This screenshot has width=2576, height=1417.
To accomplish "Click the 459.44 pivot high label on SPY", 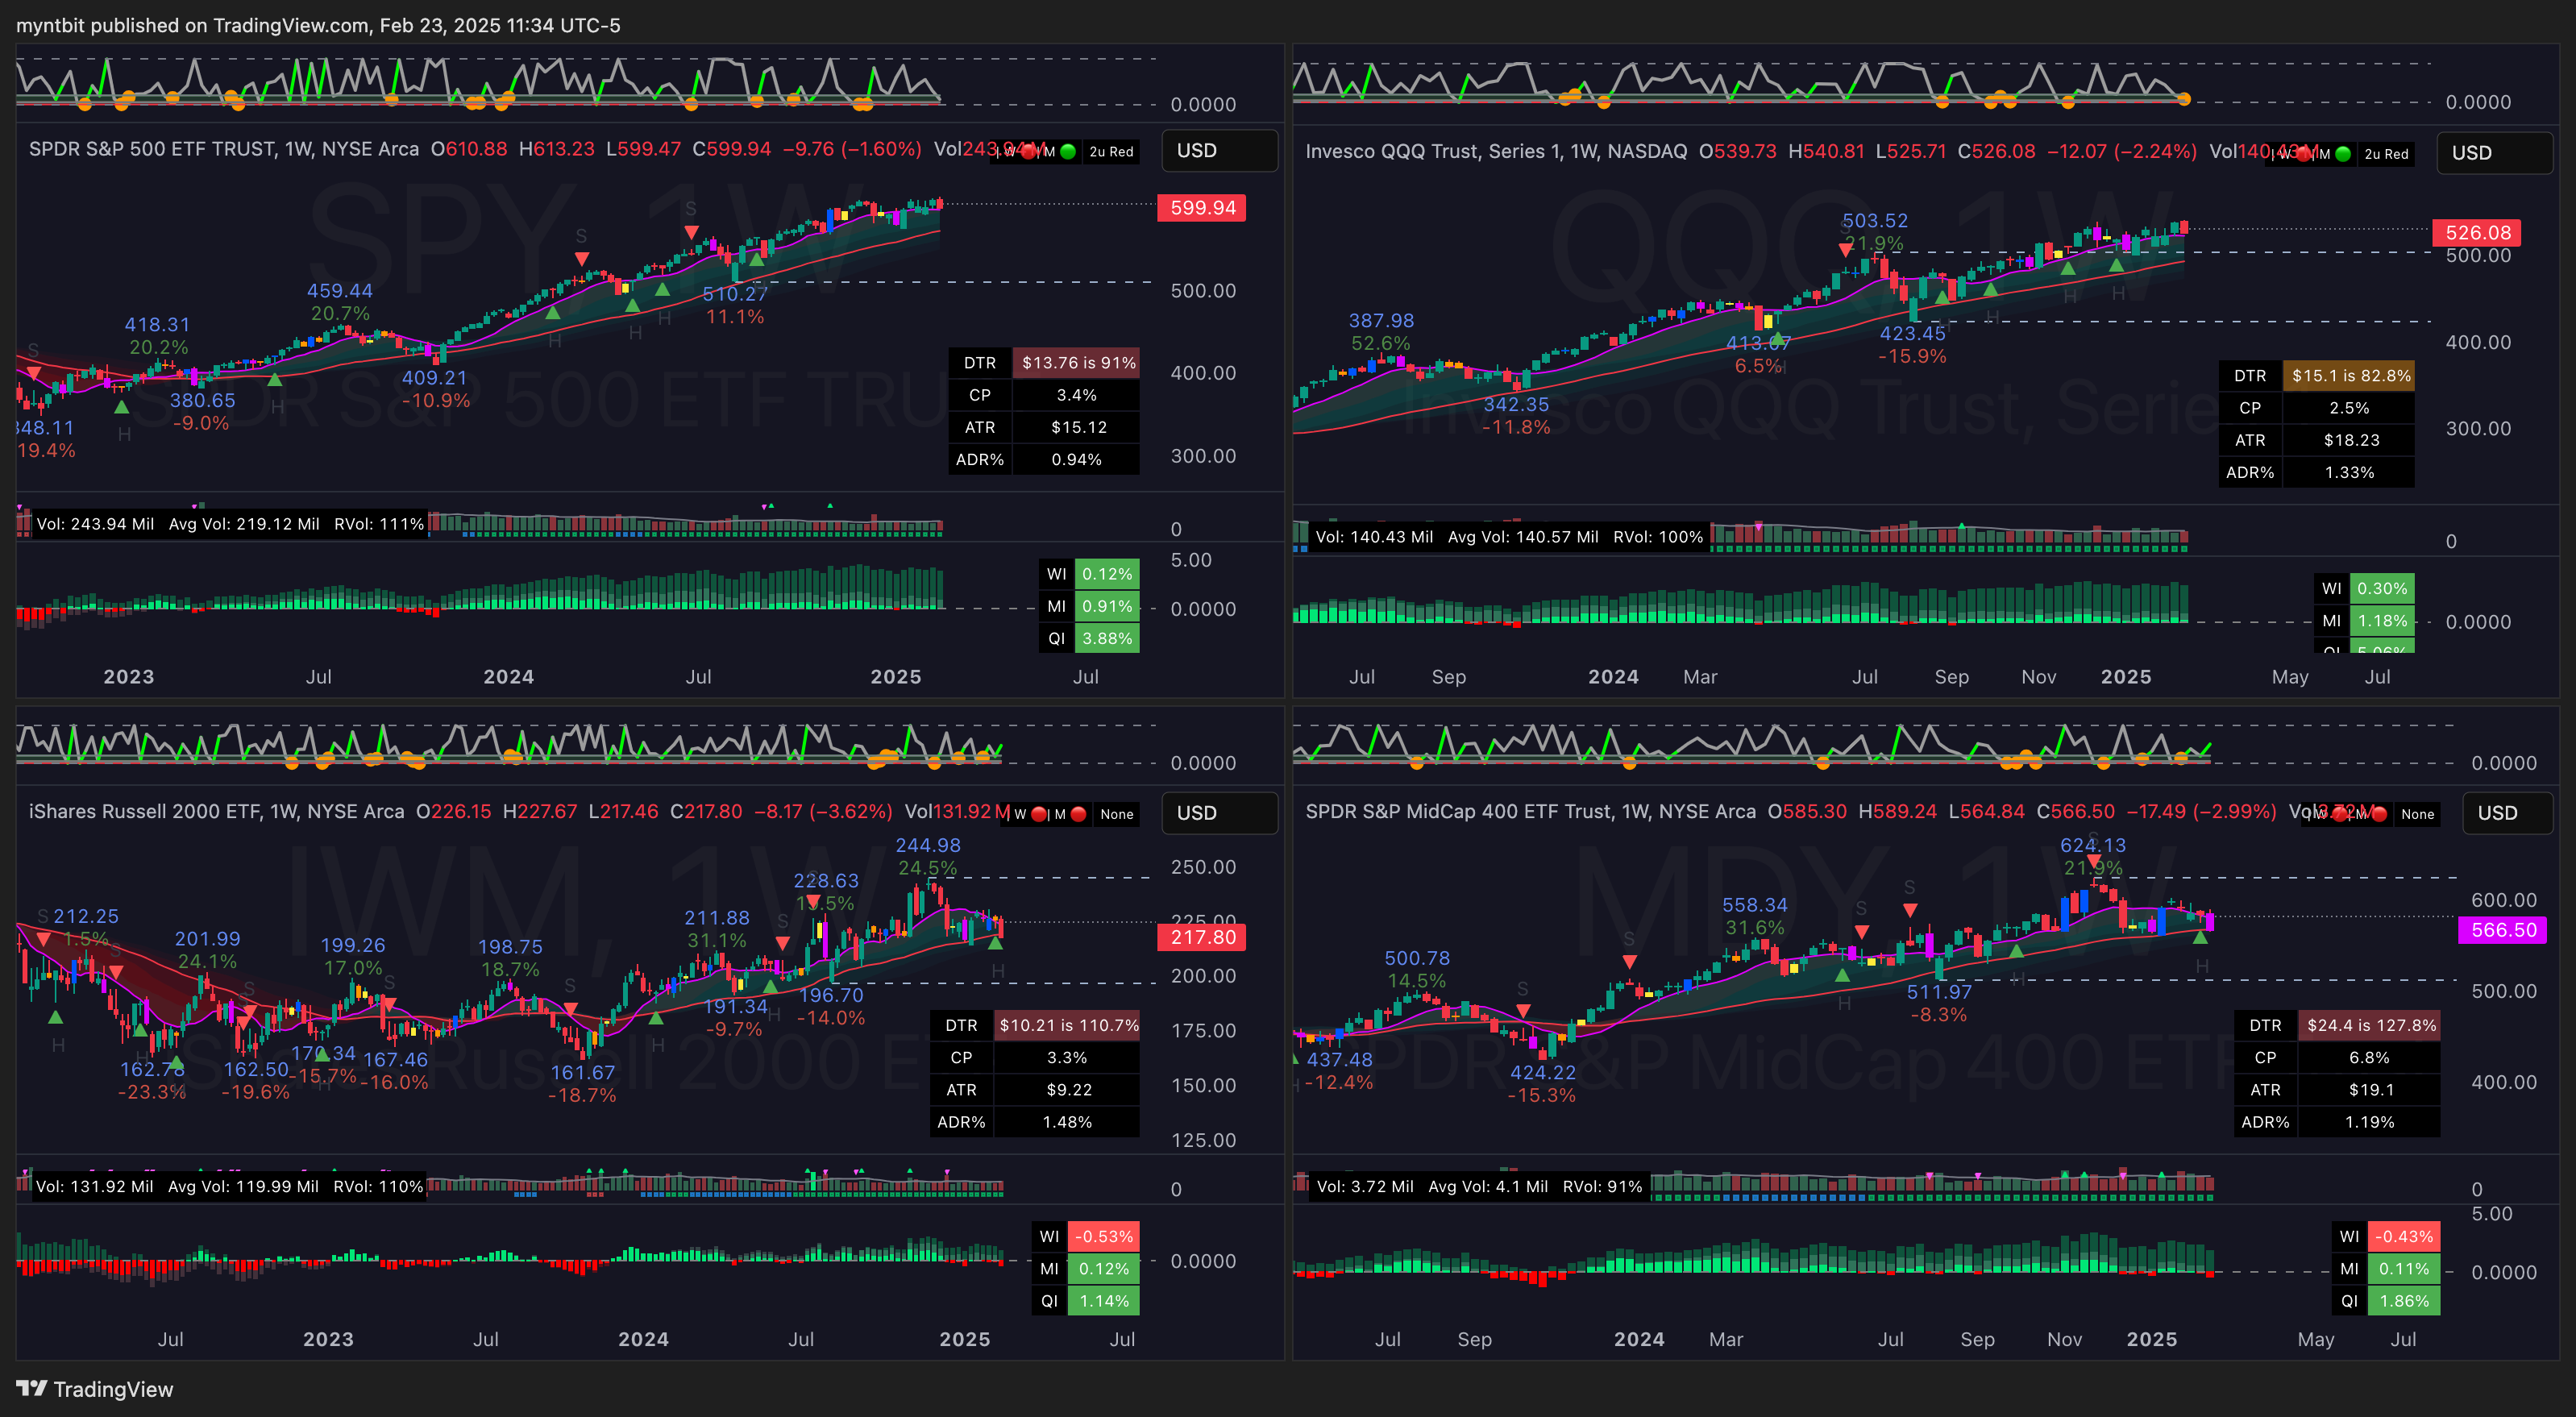I will pyautogui.click(x=340, y=291).
